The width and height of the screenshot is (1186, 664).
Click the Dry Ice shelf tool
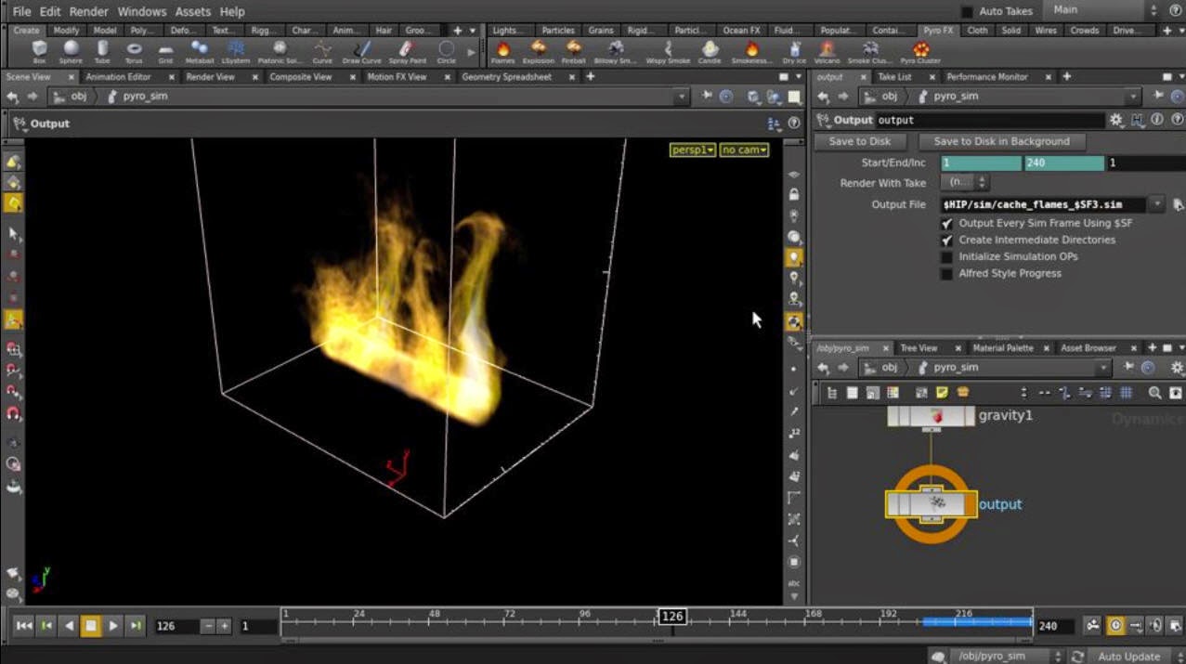click(794, 51)
